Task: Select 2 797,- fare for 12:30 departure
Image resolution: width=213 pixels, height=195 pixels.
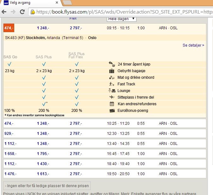Action: [76, 134]
